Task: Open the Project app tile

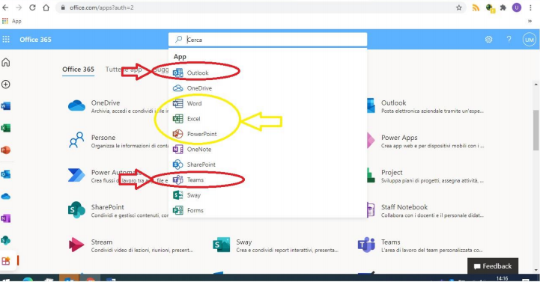Action: pos(425,175)
